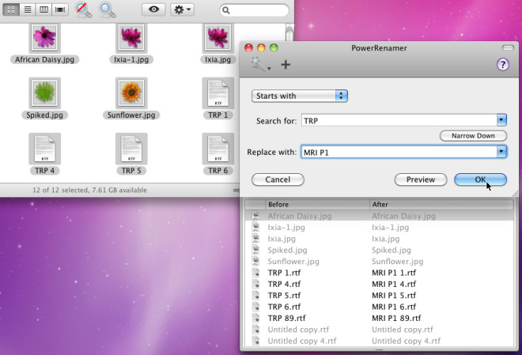Toggle the PowerRenamer toolbar pill button
Image resolution: width=522 pixels, height=355 pixels.
point(508,48)
